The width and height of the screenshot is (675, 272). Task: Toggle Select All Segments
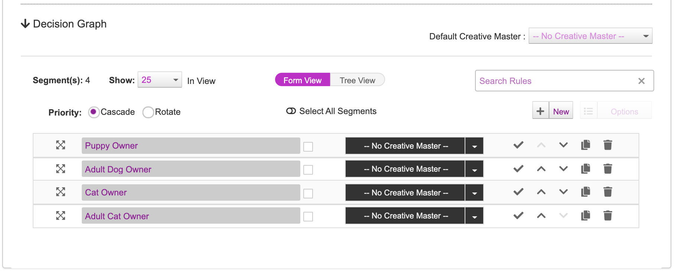tap(291, 111)
